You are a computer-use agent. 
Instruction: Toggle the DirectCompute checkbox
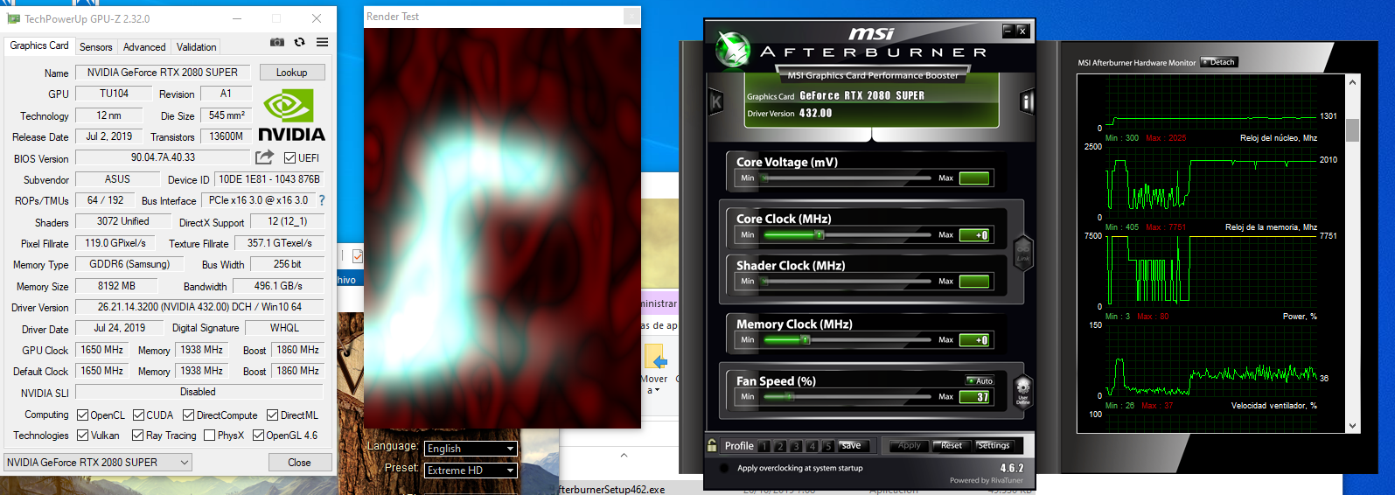pos(188,415)
